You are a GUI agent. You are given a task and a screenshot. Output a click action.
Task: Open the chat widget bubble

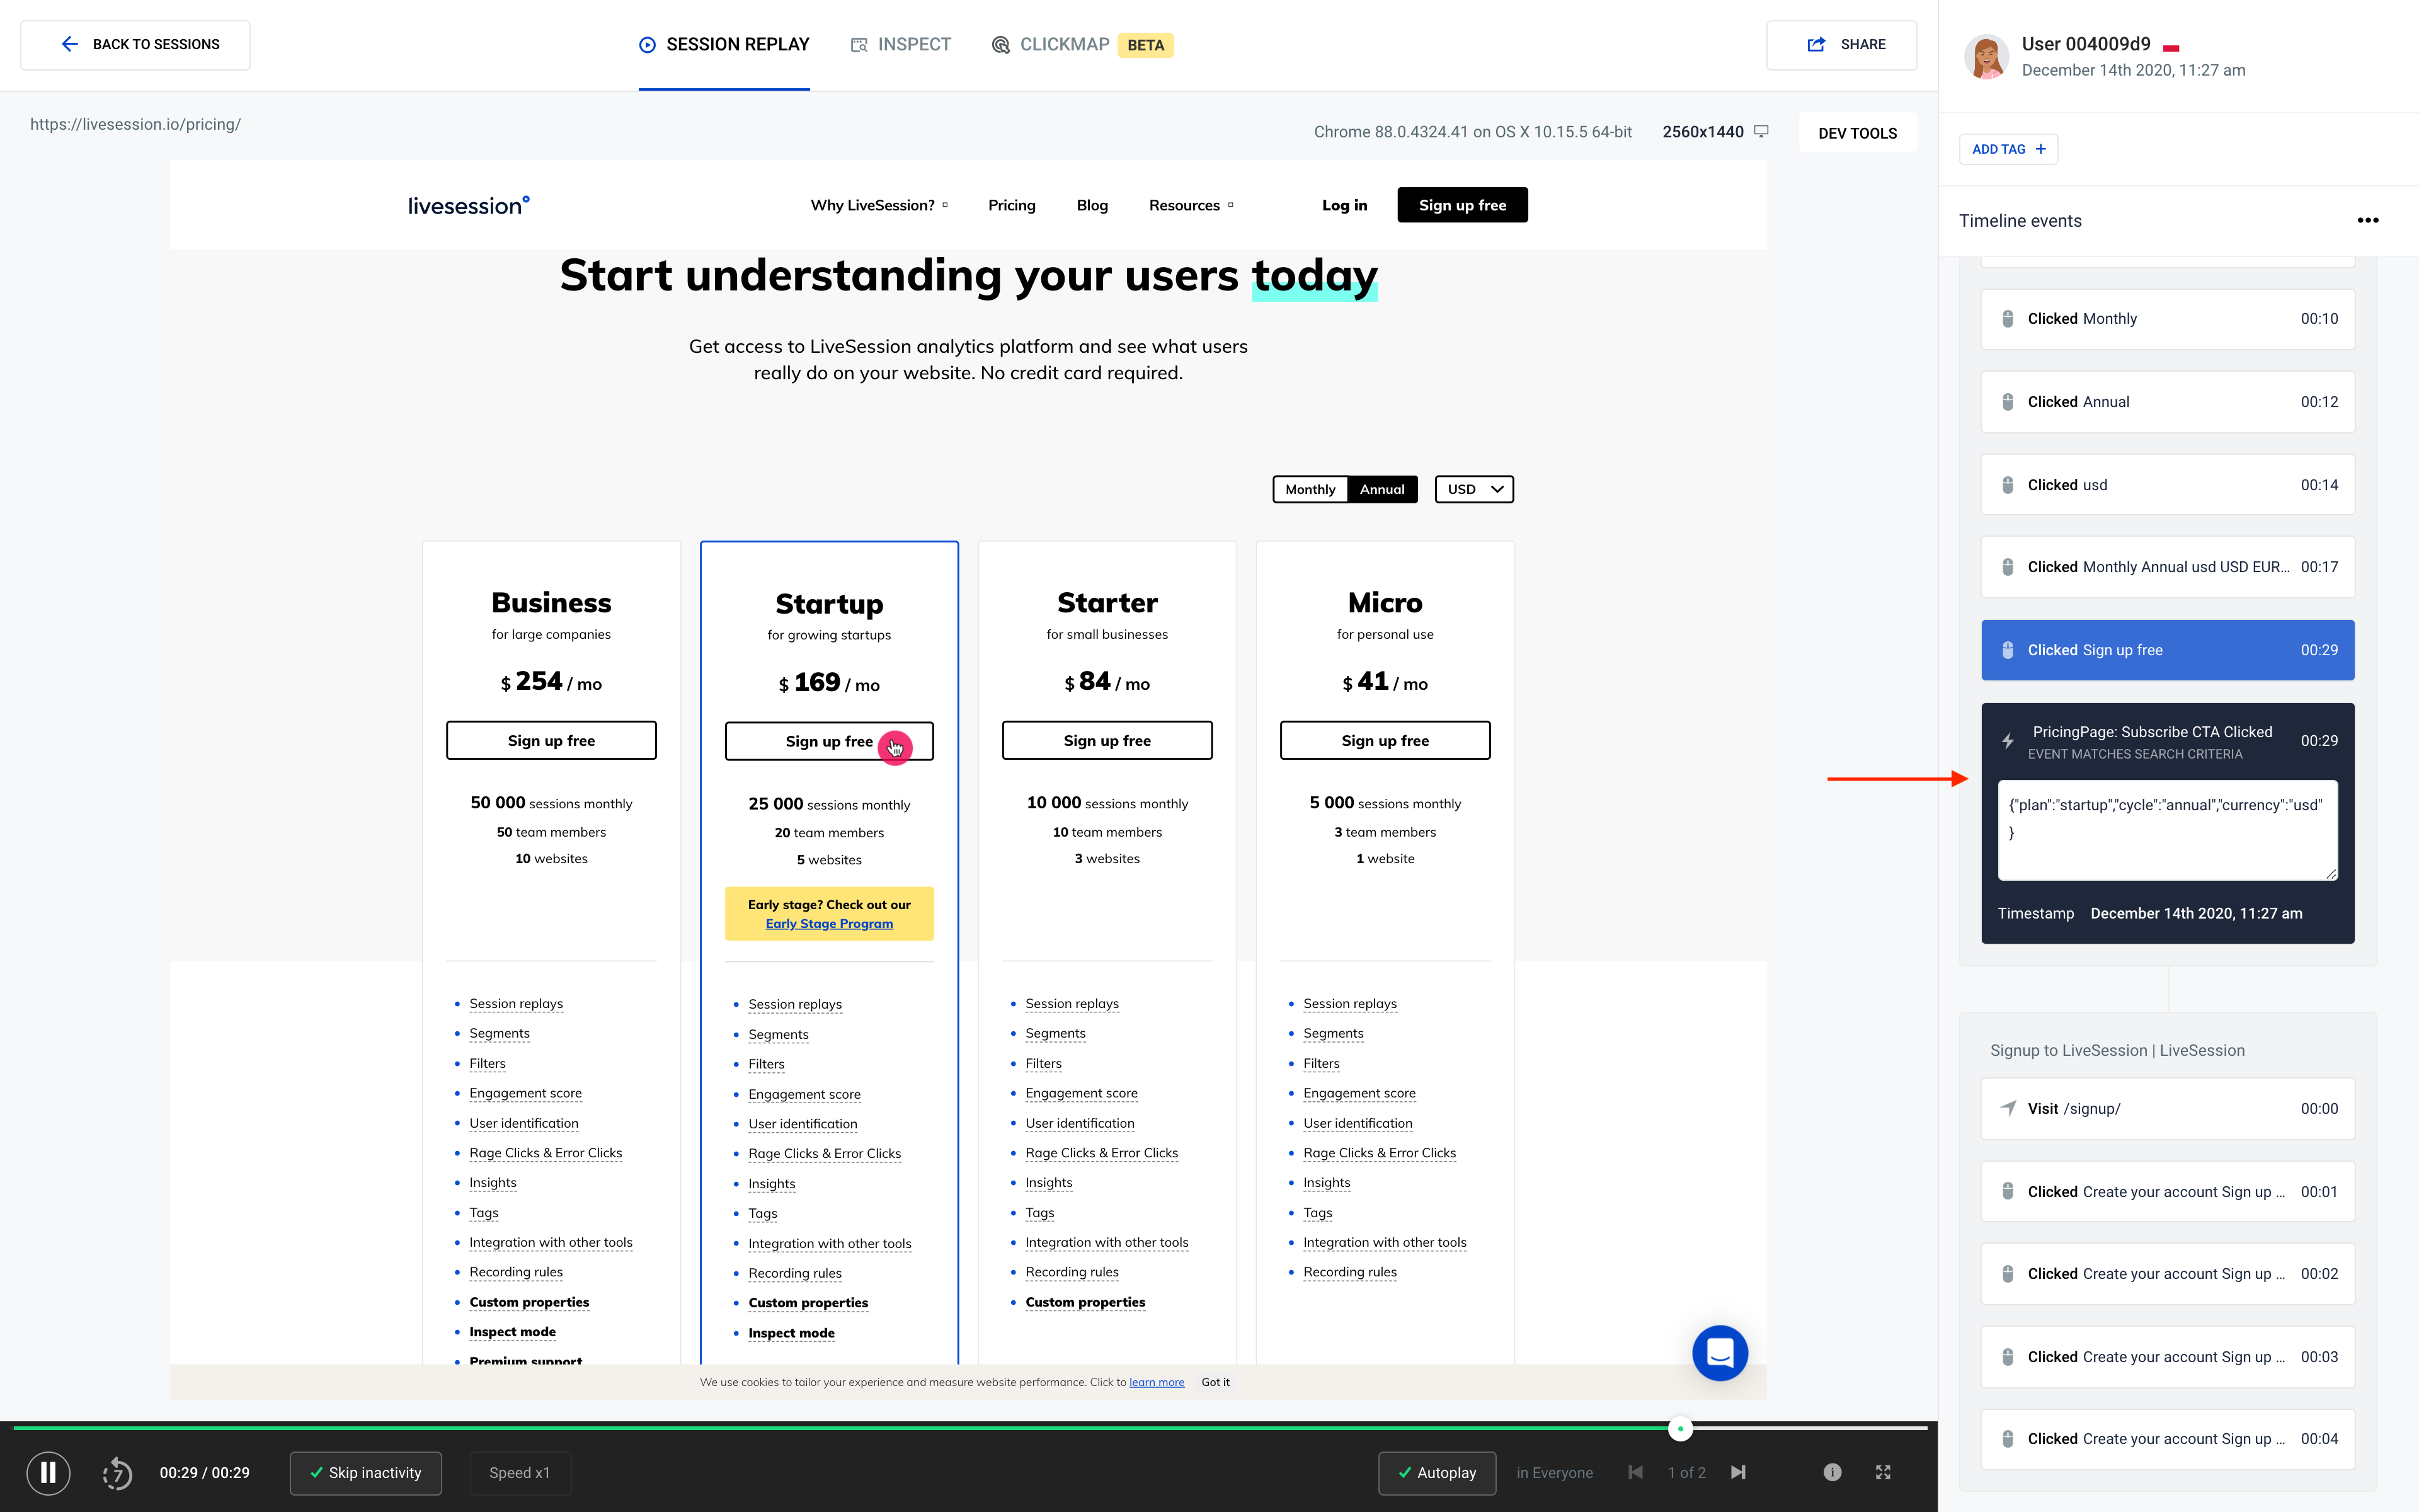click(x=1719, y=1353)
